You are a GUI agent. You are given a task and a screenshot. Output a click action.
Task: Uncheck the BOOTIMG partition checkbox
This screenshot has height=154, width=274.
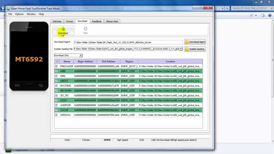click(x=56, y=86)
